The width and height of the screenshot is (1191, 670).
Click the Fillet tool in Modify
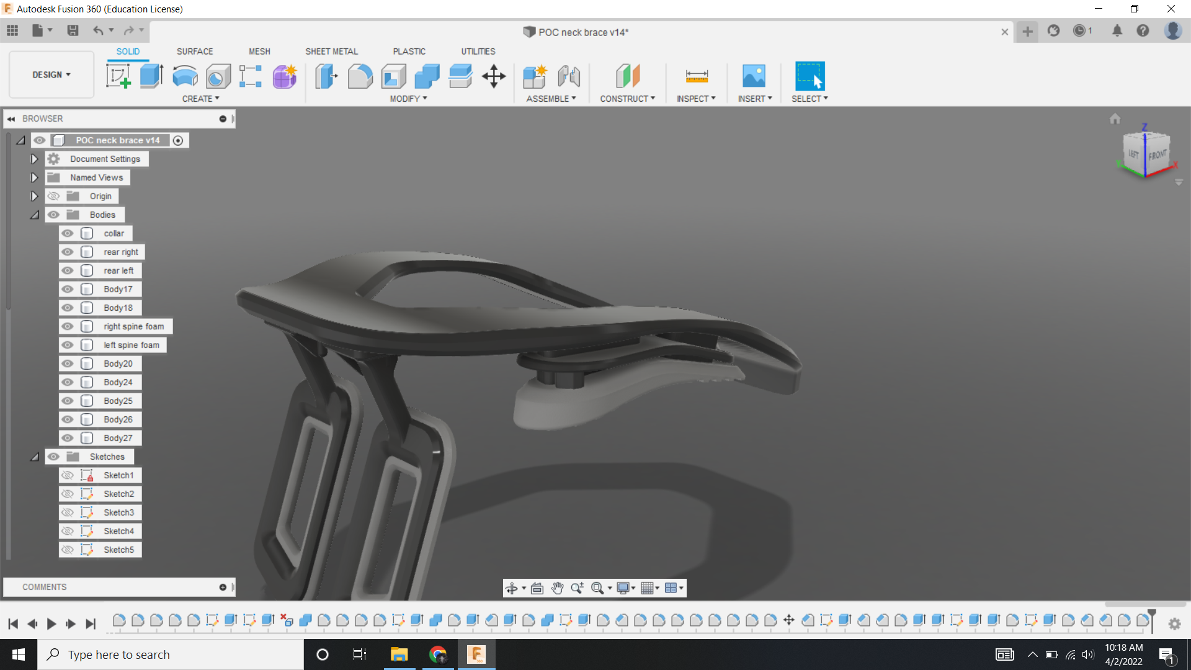(360, 76)
